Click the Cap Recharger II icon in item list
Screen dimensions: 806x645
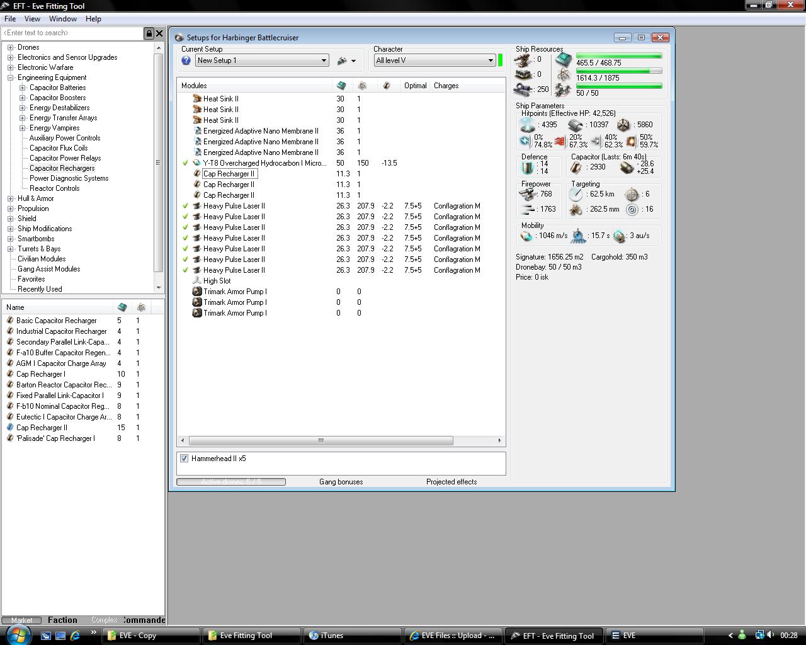(10, 428)
